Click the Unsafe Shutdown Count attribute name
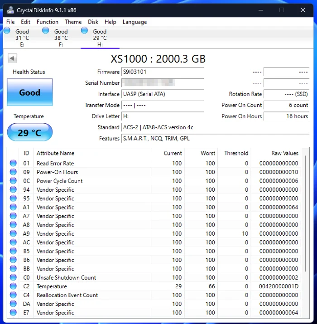Image resolution: width=317 pixels, height=324 pixels. tap(66, 277)
